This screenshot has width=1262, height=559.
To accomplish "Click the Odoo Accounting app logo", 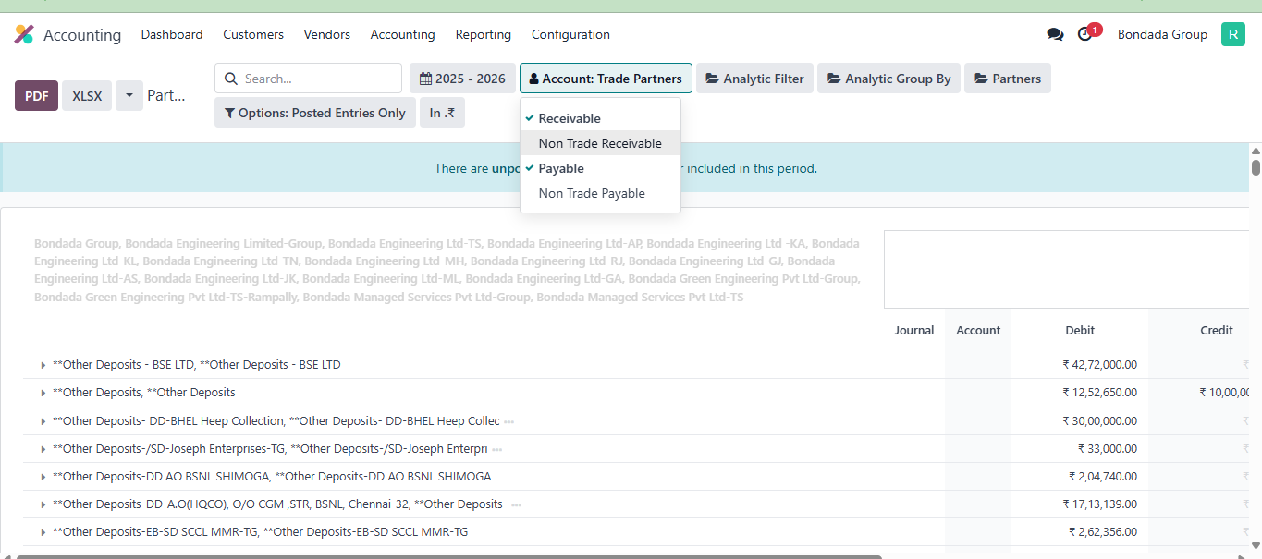I will [x=23, y=35].
